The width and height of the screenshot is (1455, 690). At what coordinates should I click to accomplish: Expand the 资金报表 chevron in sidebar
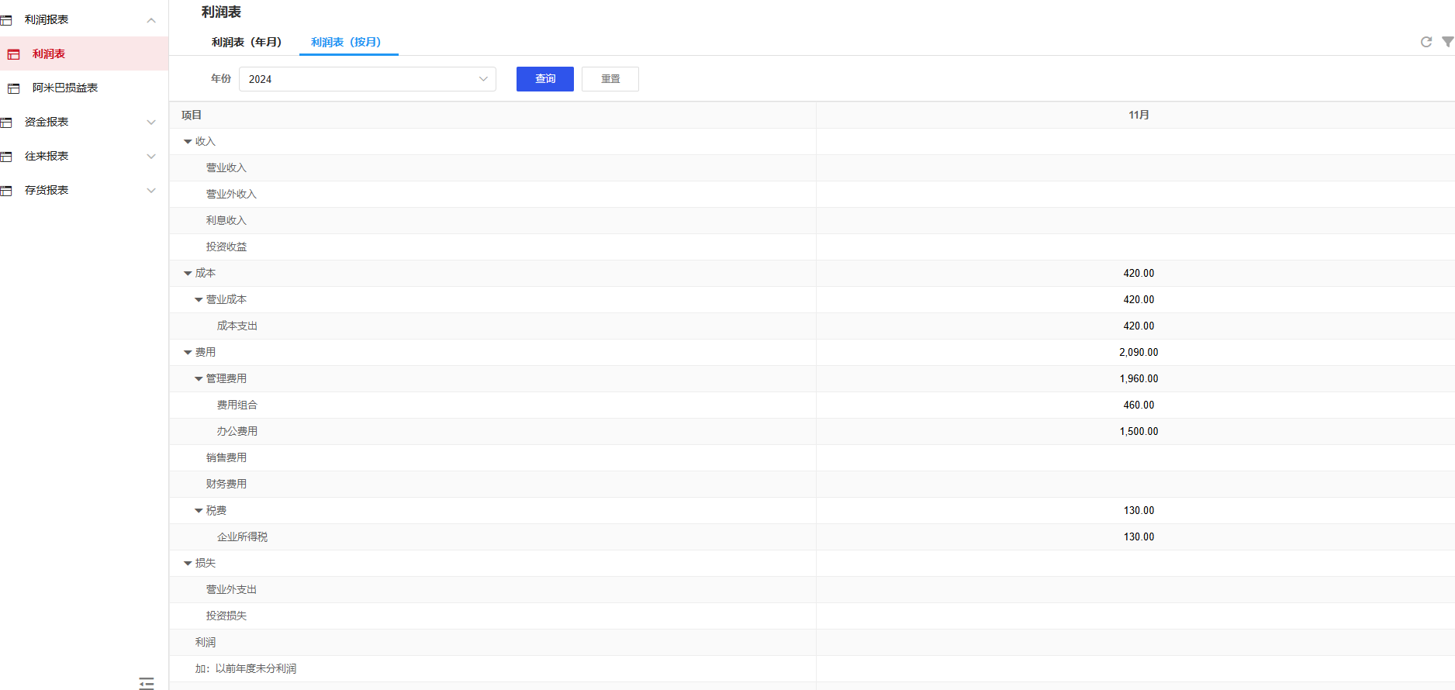[x=151, y=122]
